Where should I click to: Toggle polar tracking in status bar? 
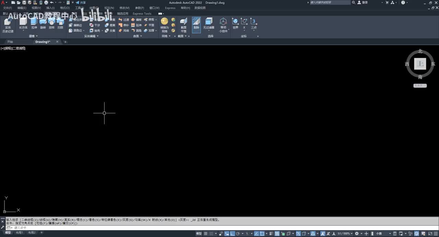pyautogui.click(x=238, y=234)
